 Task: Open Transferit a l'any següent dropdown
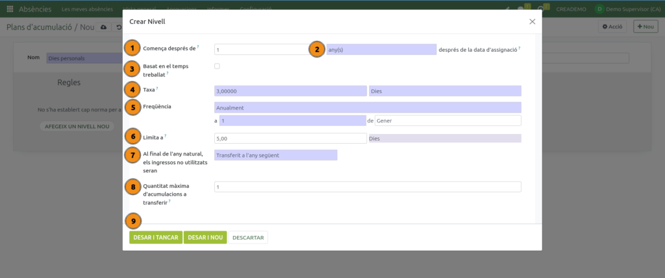(x=275, y=155)
